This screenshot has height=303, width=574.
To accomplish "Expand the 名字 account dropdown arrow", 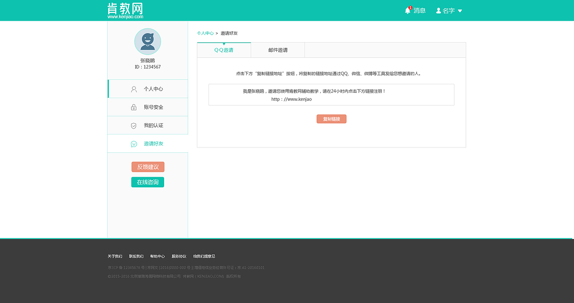I will point(460,11).
